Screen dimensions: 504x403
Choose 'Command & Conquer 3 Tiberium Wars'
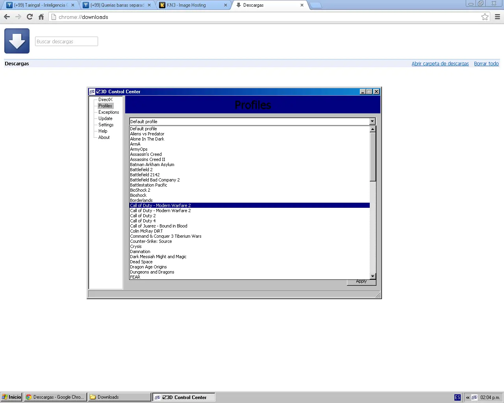(250, 236)
